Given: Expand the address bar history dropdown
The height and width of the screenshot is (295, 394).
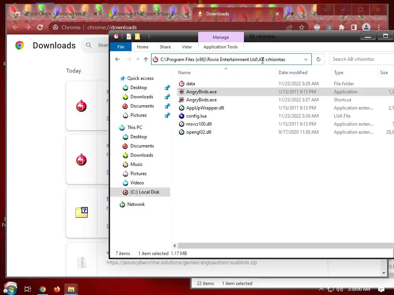Looking at the screenshot, I should point(306,60).
